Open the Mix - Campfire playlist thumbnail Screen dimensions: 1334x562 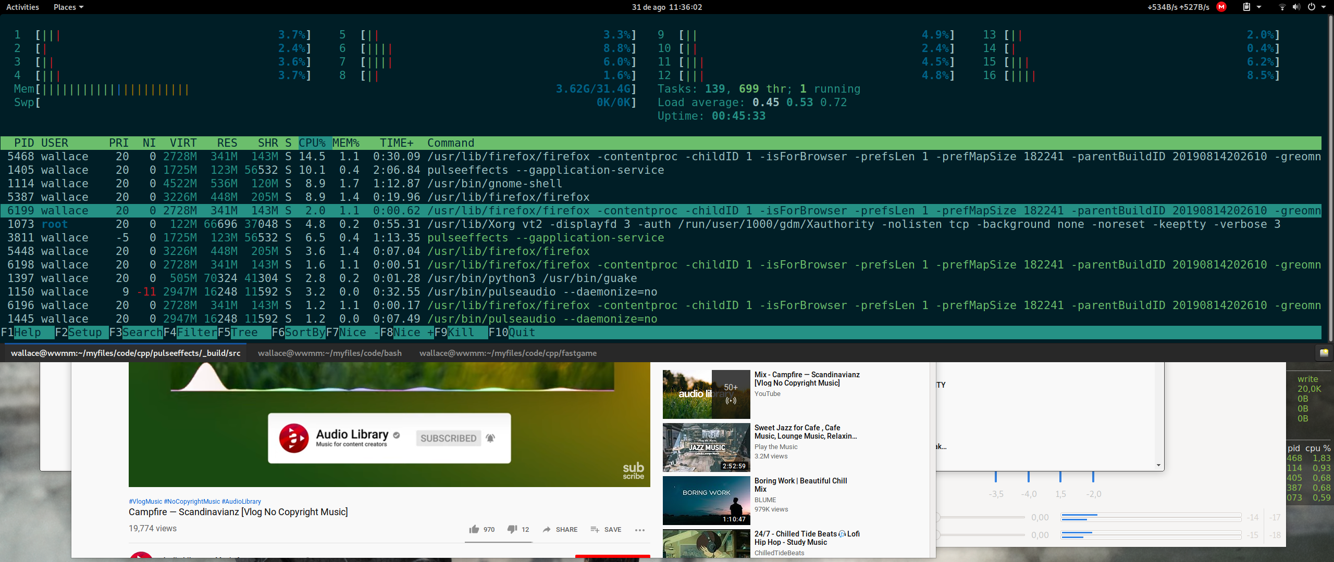pyautogui.click(x=706, y=394)
